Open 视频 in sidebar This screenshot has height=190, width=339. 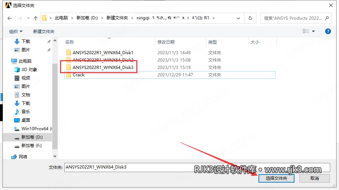coord(26,78)
